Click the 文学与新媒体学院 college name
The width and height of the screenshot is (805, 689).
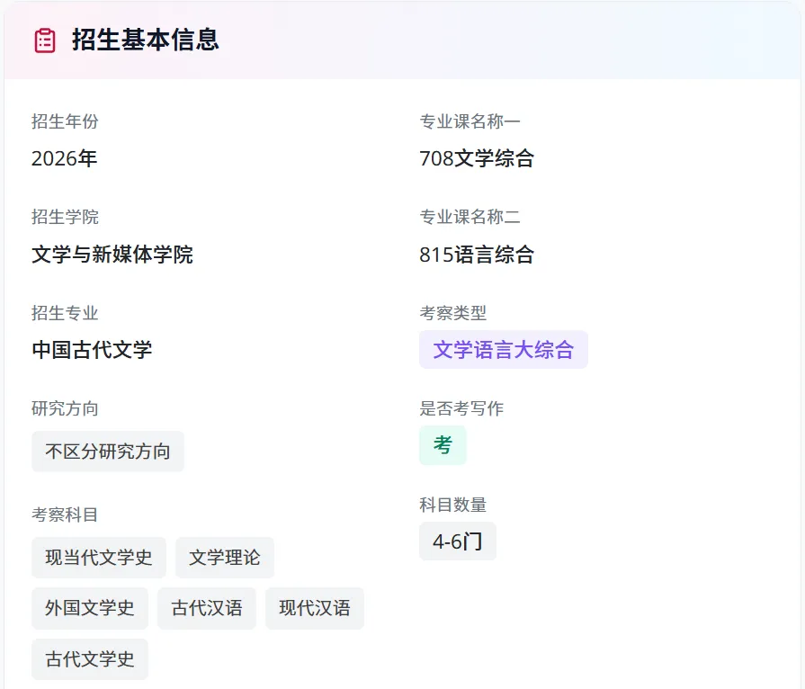[112, 255]
